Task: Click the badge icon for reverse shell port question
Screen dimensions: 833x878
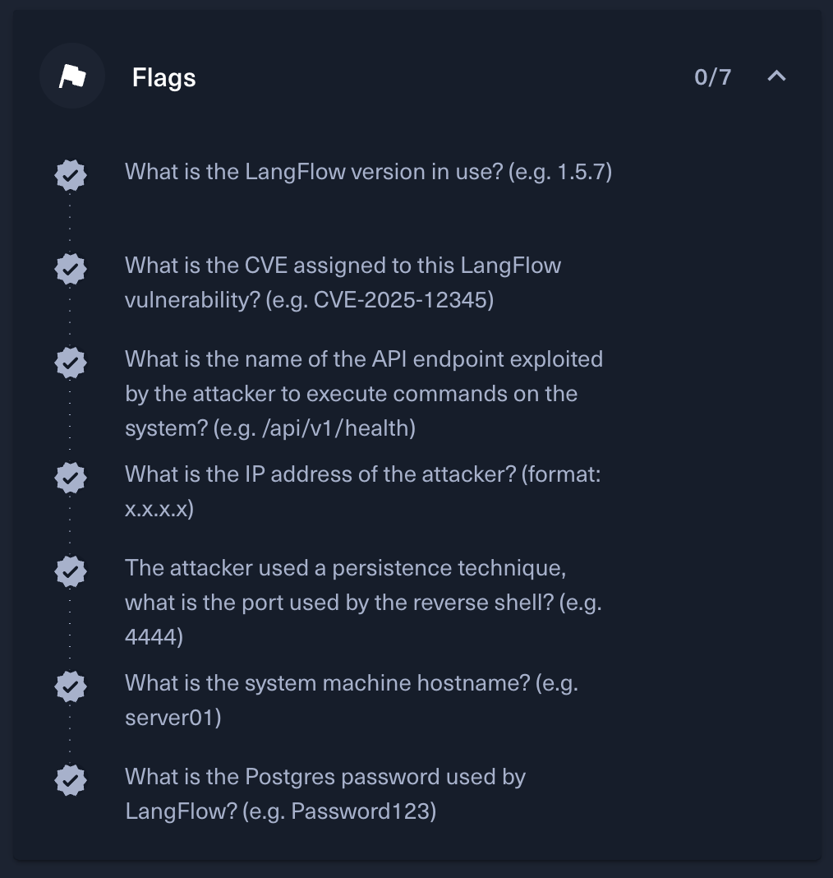Action: (71, 571)
